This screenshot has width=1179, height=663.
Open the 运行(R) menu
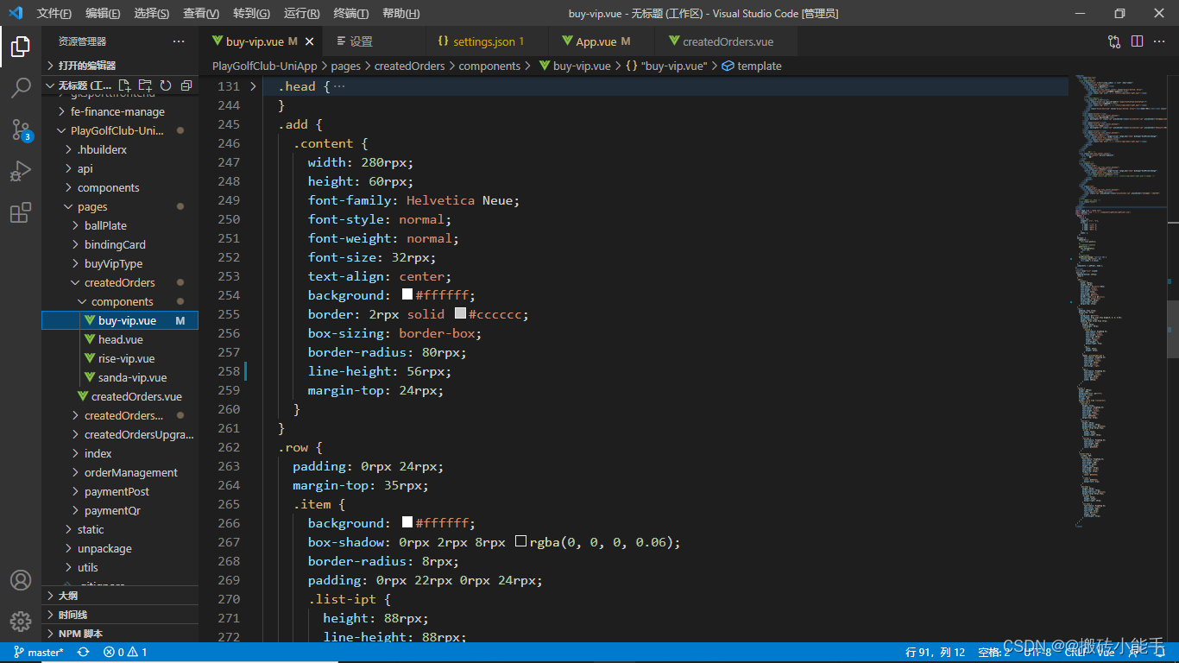coord(301,13)
